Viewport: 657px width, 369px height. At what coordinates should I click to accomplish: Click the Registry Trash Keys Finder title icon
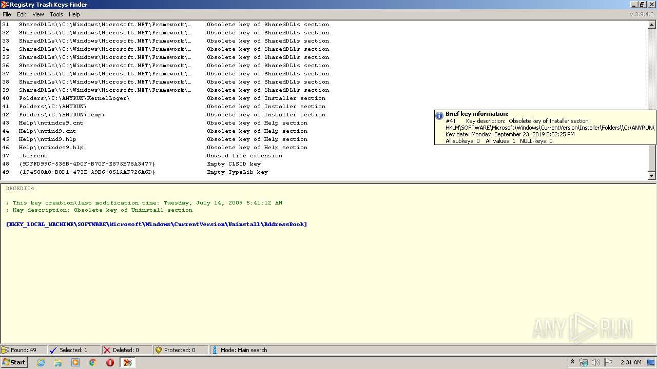coord(5,5)
